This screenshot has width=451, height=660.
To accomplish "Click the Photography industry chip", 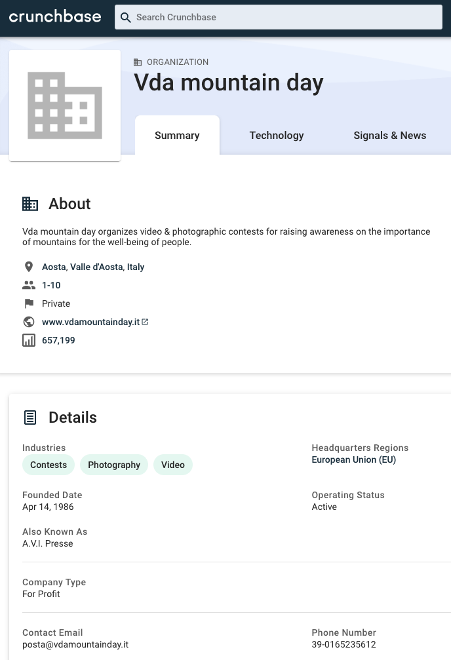I will pos(114,465).
